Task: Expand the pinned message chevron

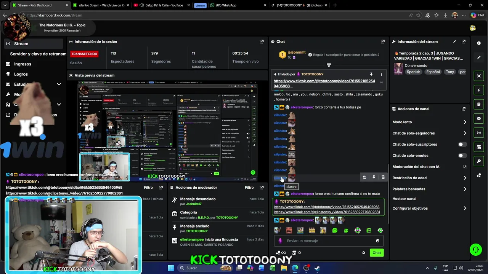Action: [x=381, y=83]
